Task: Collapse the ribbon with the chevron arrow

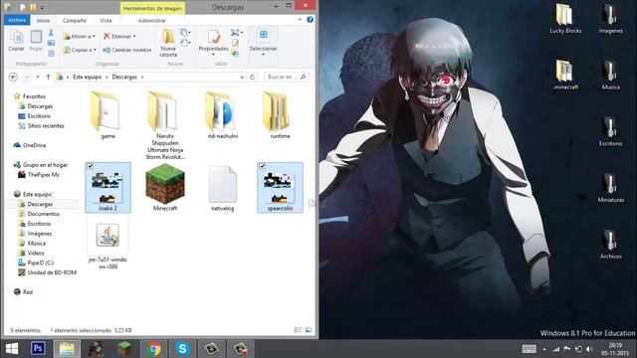Action: coord(300,20)
